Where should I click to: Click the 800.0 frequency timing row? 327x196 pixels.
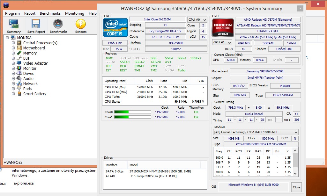pyautogui.click(x=253, y=158)
